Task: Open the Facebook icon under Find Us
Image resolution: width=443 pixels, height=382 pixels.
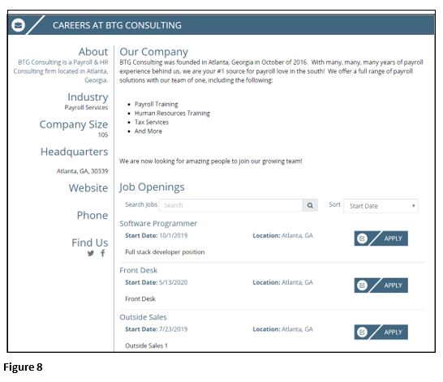Action: [103, 253]
